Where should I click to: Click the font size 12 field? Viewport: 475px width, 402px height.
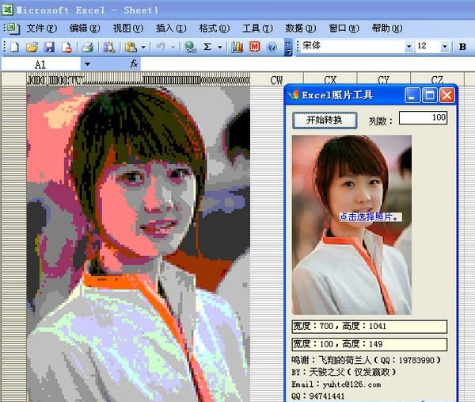tap(428, 47)
